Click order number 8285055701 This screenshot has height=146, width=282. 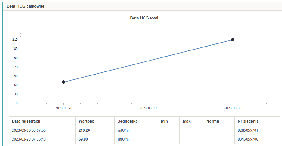pyautogui.click(x=248, y=130)
